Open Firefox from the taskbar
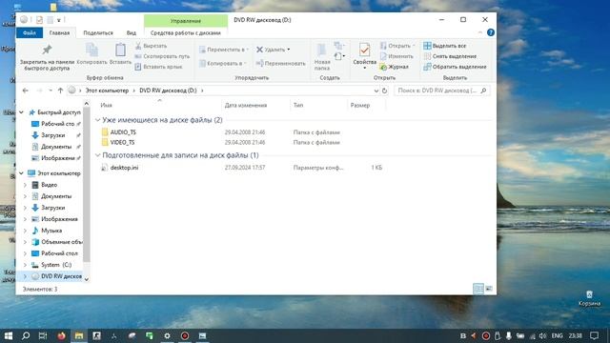Viewport: 610px width, 343px height. click(61, 336)
